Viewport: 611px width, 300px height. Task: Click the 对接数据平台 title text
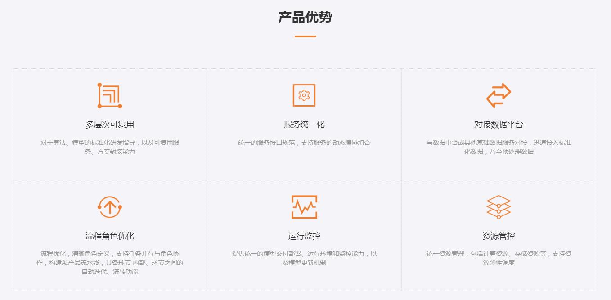click(x=499, y=125)
